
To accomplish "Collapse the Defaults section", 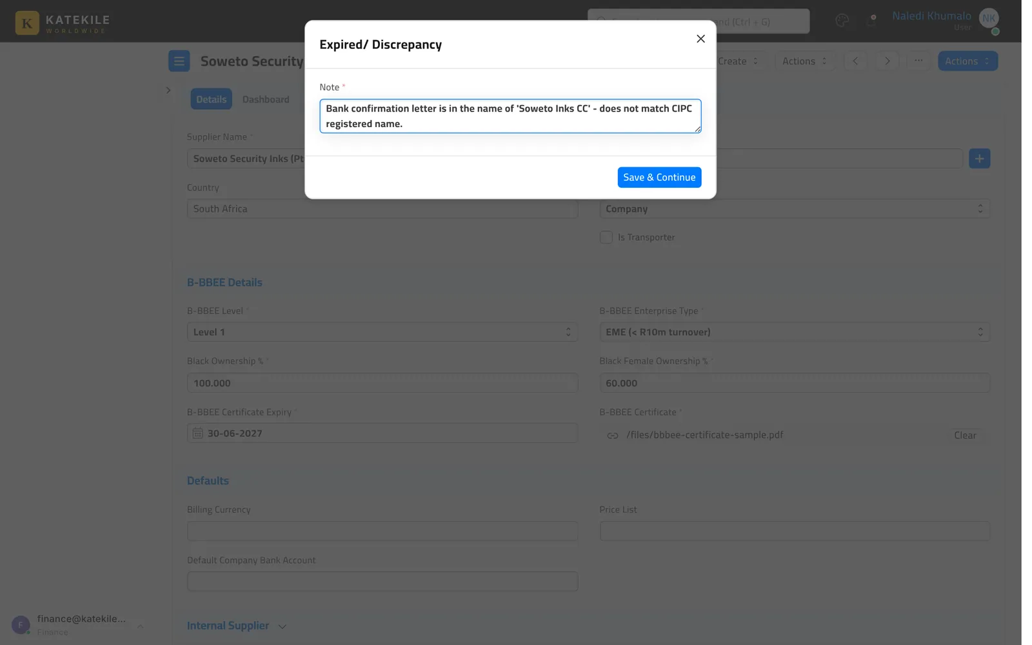I will click(208, 481).
